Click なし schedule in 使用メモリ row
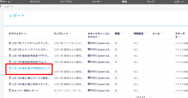The height and width of the screenshot is (98, 188). [136, 84]
